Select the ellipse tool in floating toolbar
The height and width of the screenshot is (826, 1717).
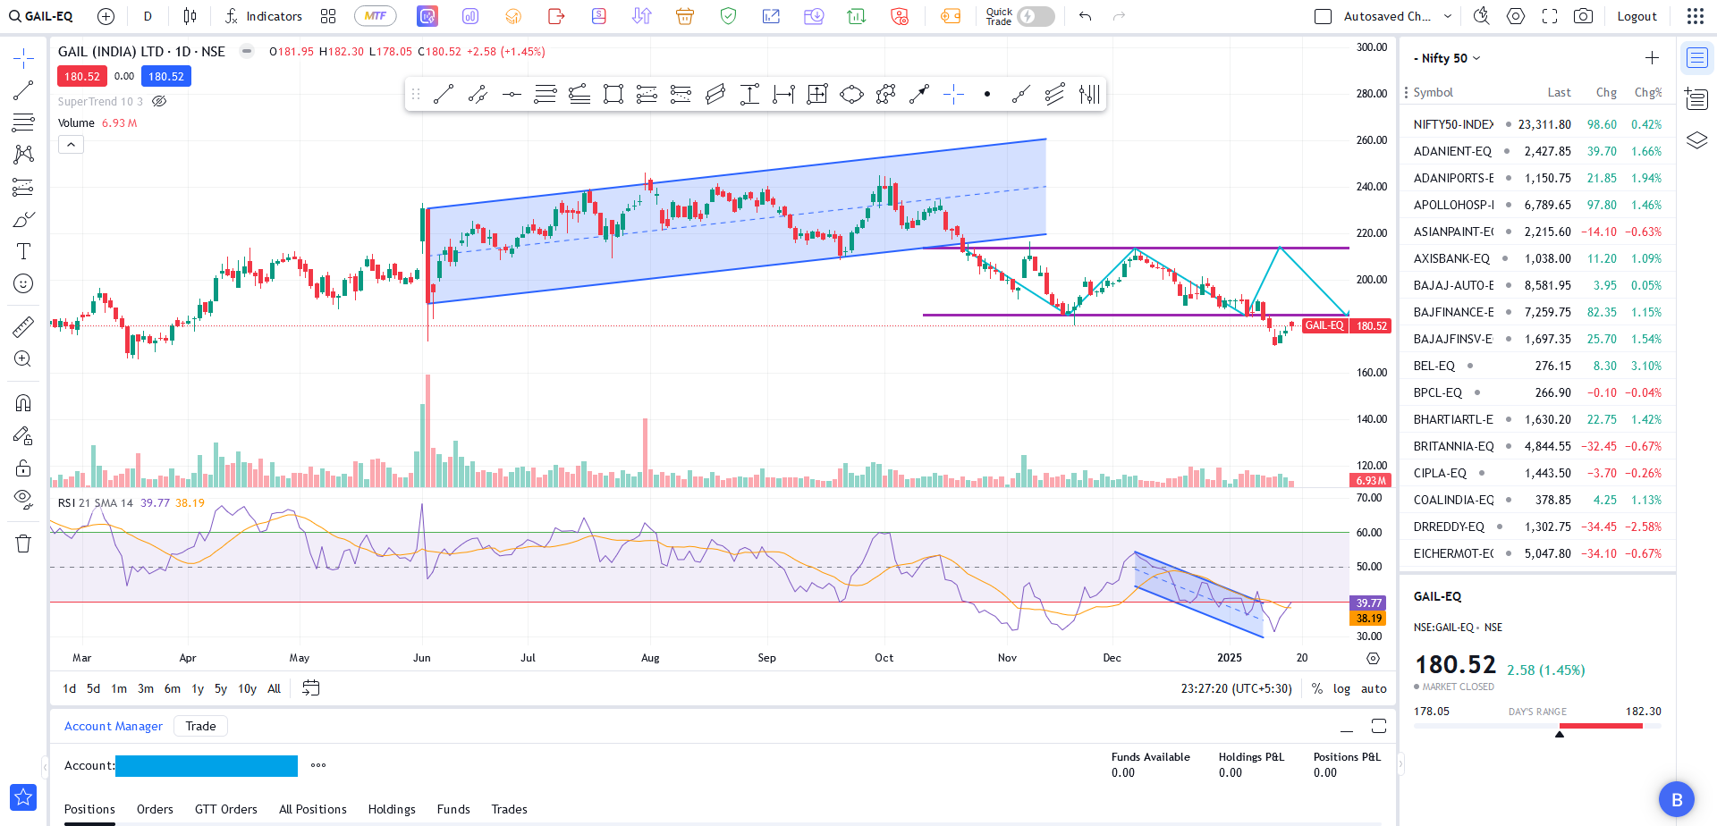[x=852, y=94]
